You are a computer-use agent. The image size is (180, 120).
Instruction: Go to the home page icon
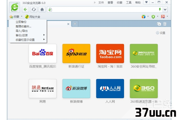point(42,10)
